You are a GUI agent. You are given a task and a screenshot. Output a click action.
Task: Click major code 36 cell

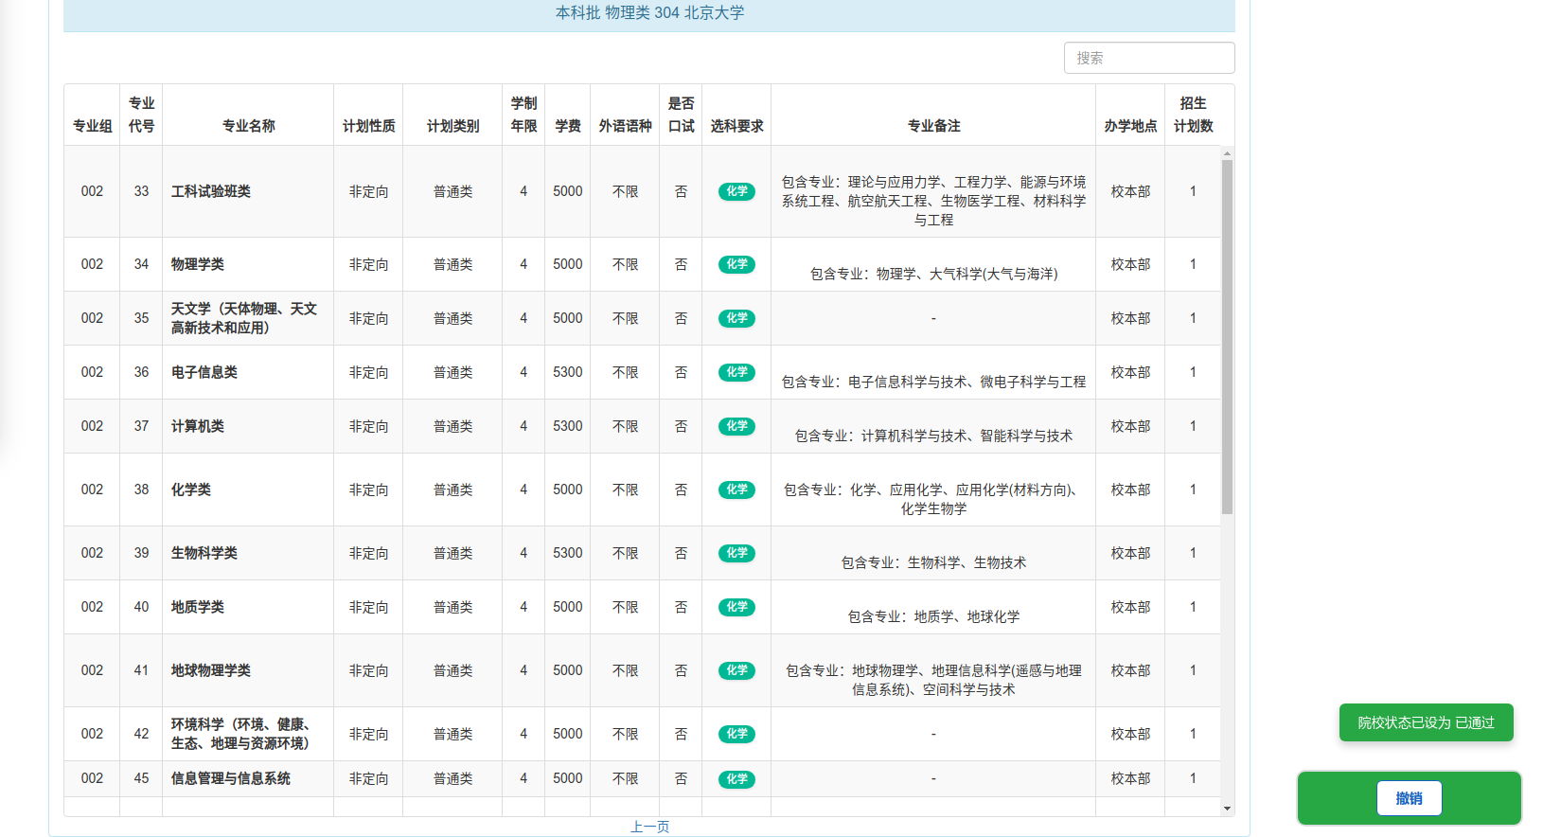click(x=141, y=372)
